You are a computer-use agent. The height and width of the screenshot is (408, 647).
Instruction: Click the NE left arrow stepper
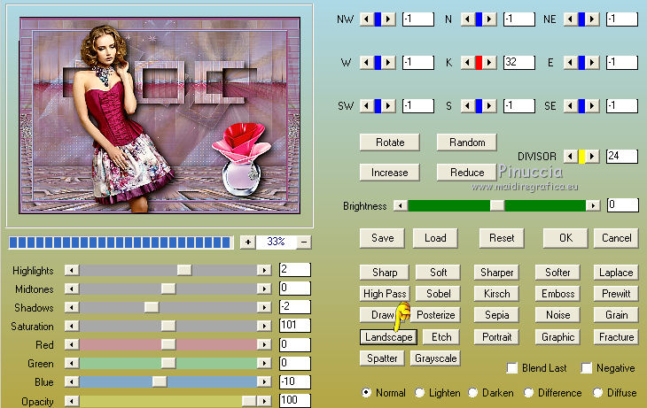pyautogui.click(x=571, y=19)
